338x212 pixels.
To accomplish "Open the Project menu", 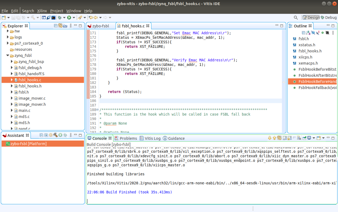I will [x=57, y=11].
